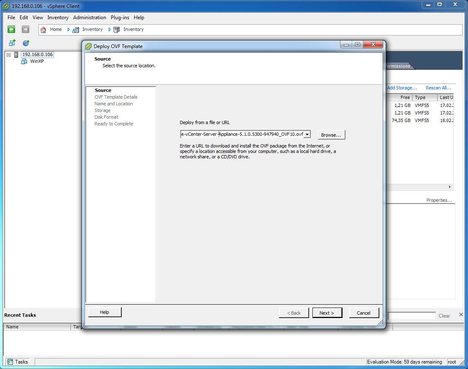Cancel the Deploy OVF Template wizard

click(x=364, y=313)
